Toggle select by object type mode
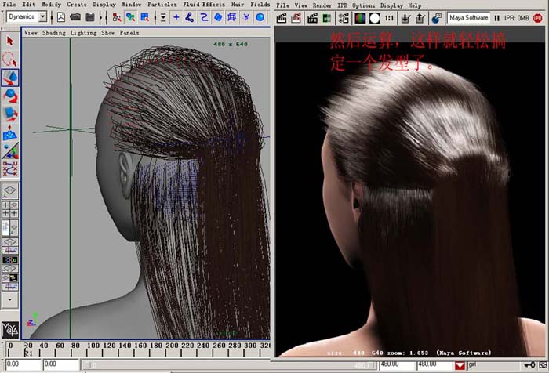 131,16
